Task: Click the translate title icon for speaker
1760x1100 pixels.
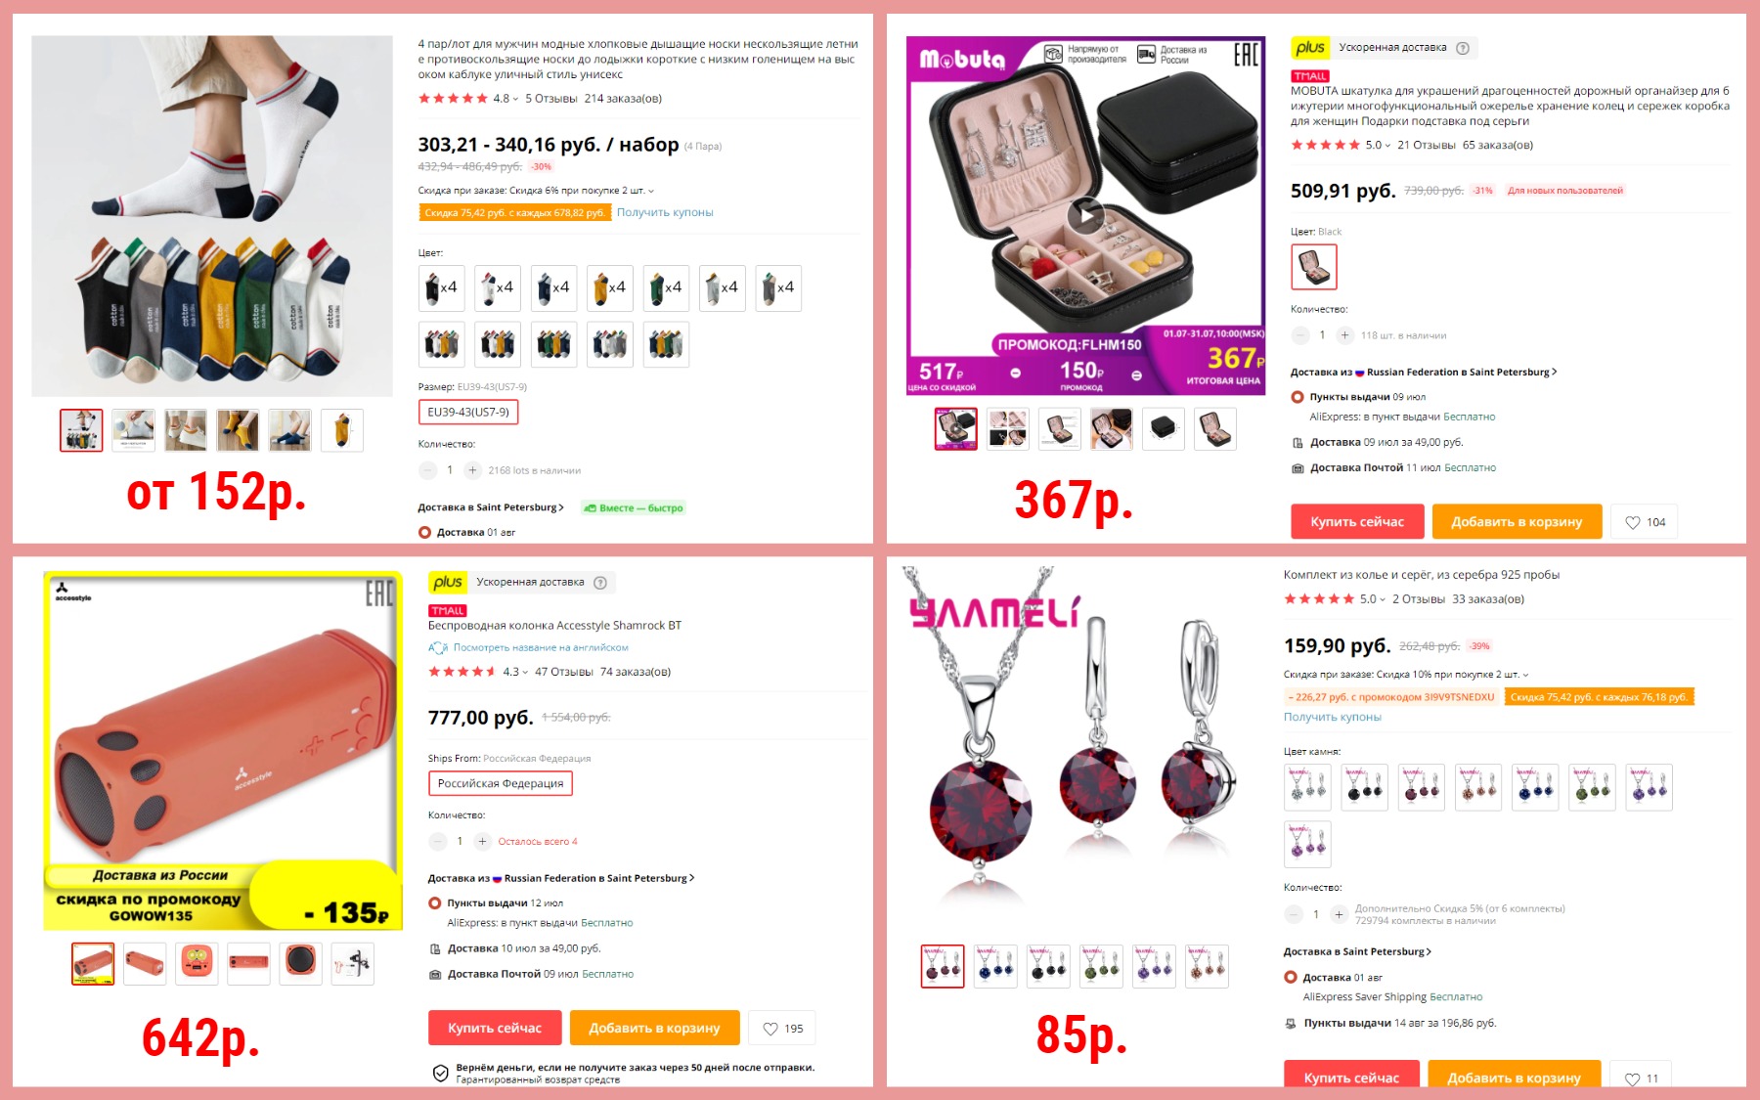Action: pos(437,647)
